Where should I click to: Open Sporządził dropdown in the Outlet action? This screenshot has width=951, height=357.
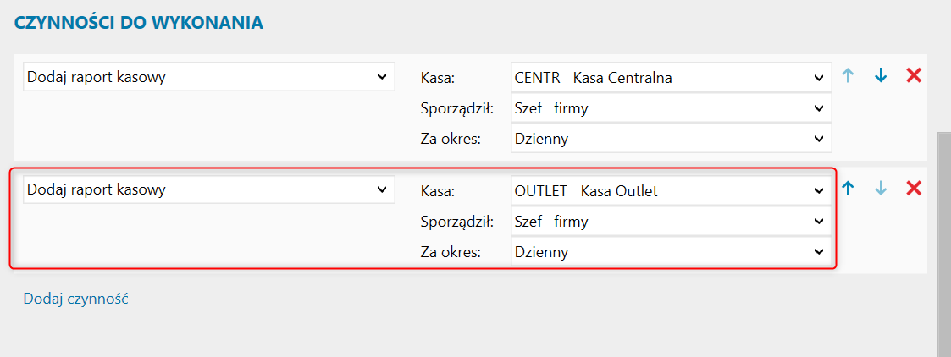point(671,222)
